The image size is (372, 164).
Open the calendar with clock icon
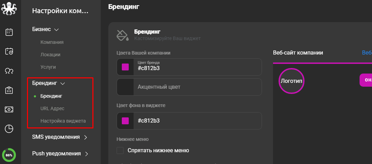[x=9, y=51]
